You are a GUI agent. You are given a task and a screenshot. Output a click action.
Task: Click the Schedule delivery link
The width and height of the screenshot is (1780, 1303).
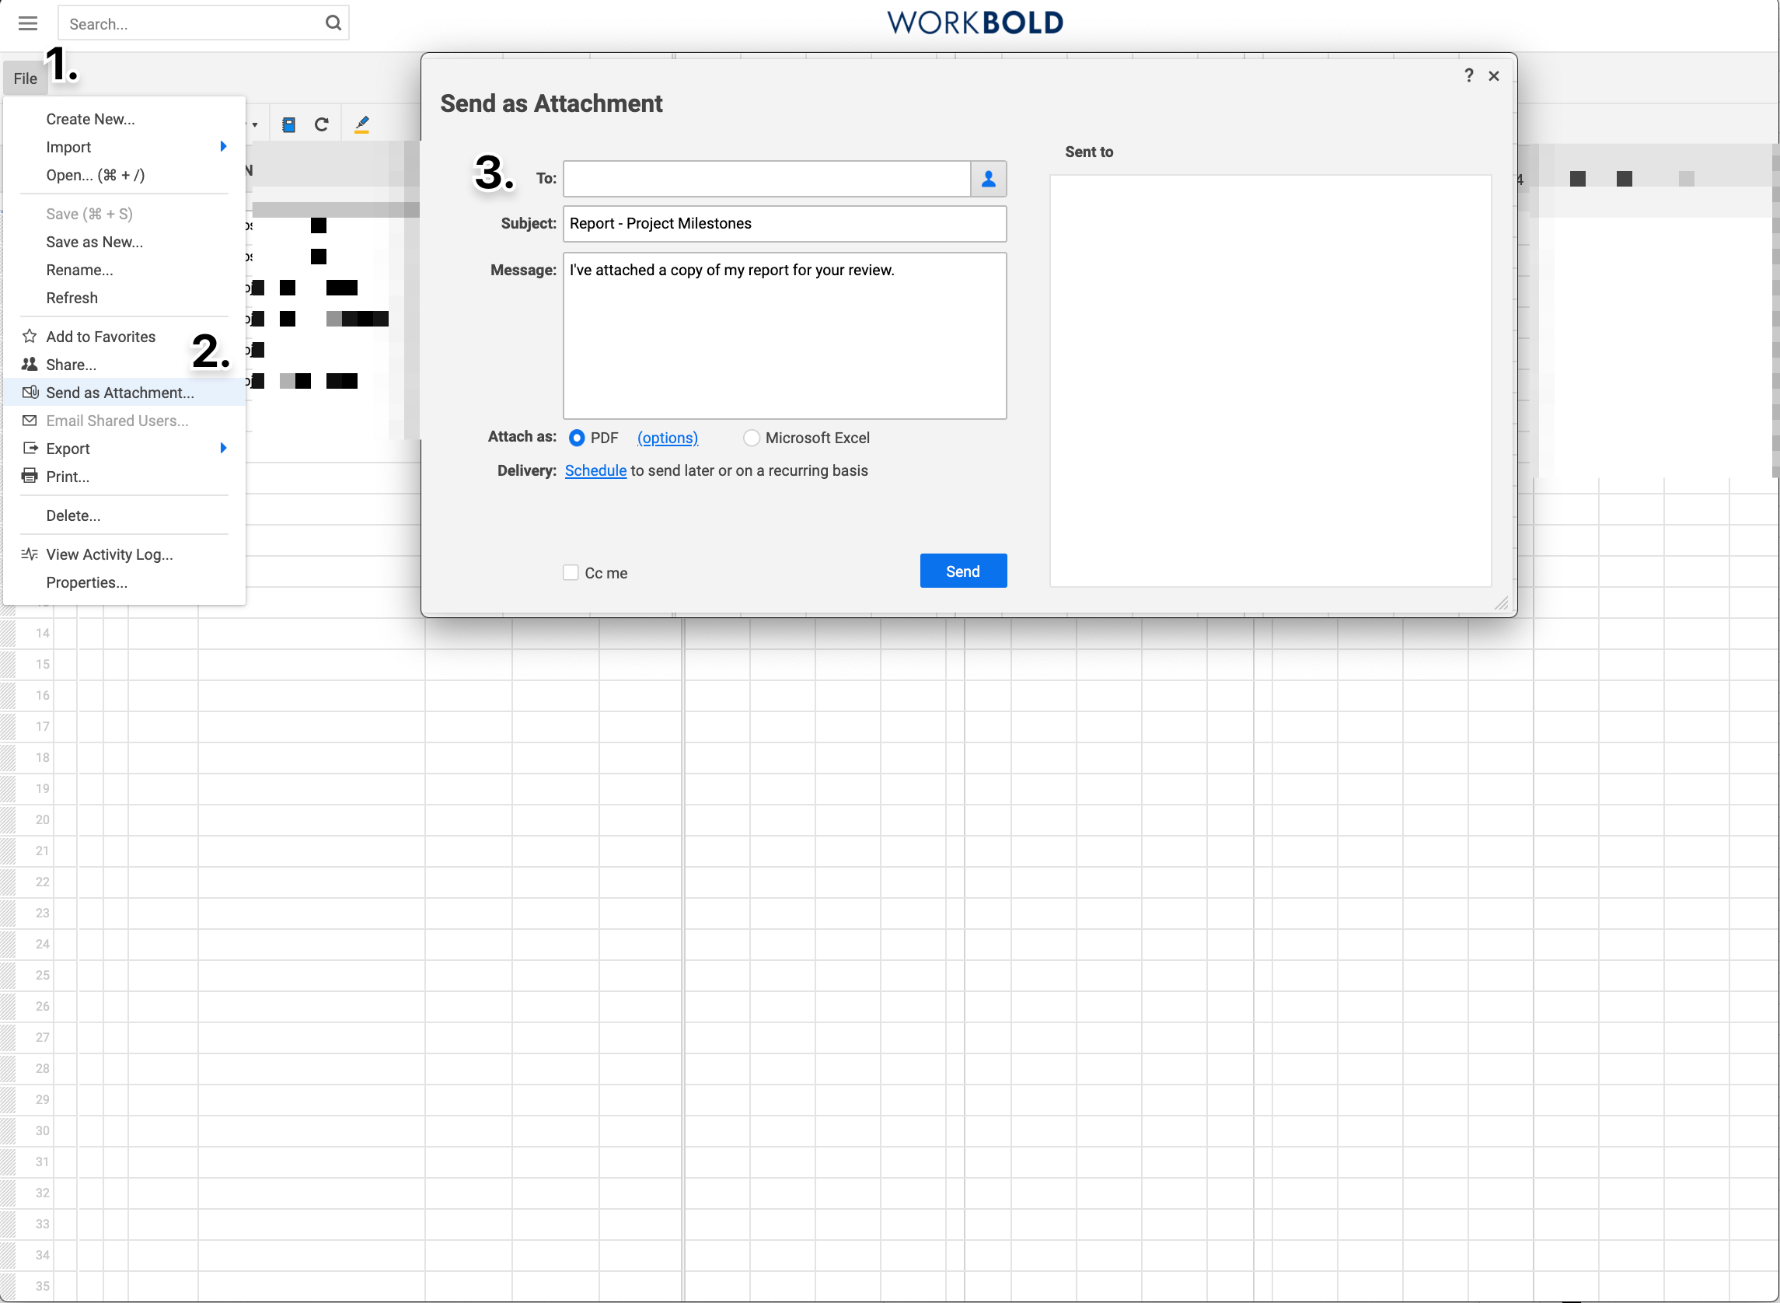coord(595,470)
